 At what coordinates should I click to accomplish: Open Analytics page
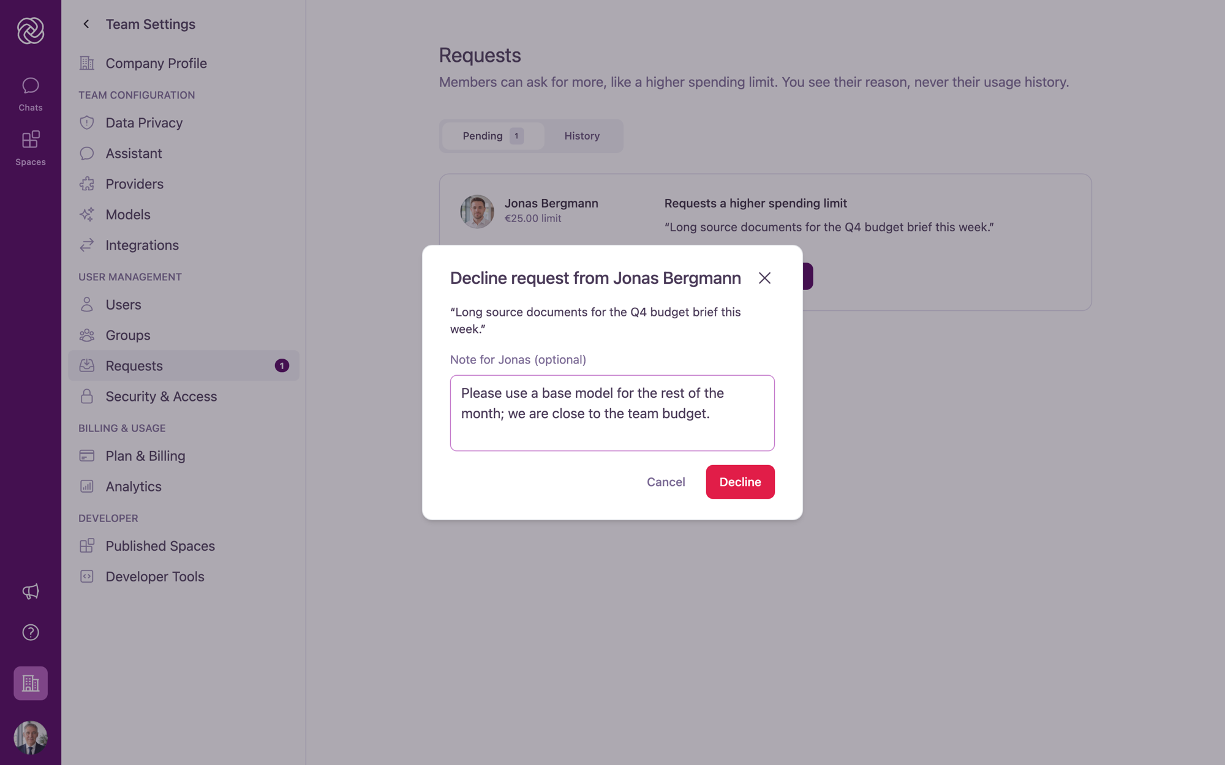(x=184, y=486)
